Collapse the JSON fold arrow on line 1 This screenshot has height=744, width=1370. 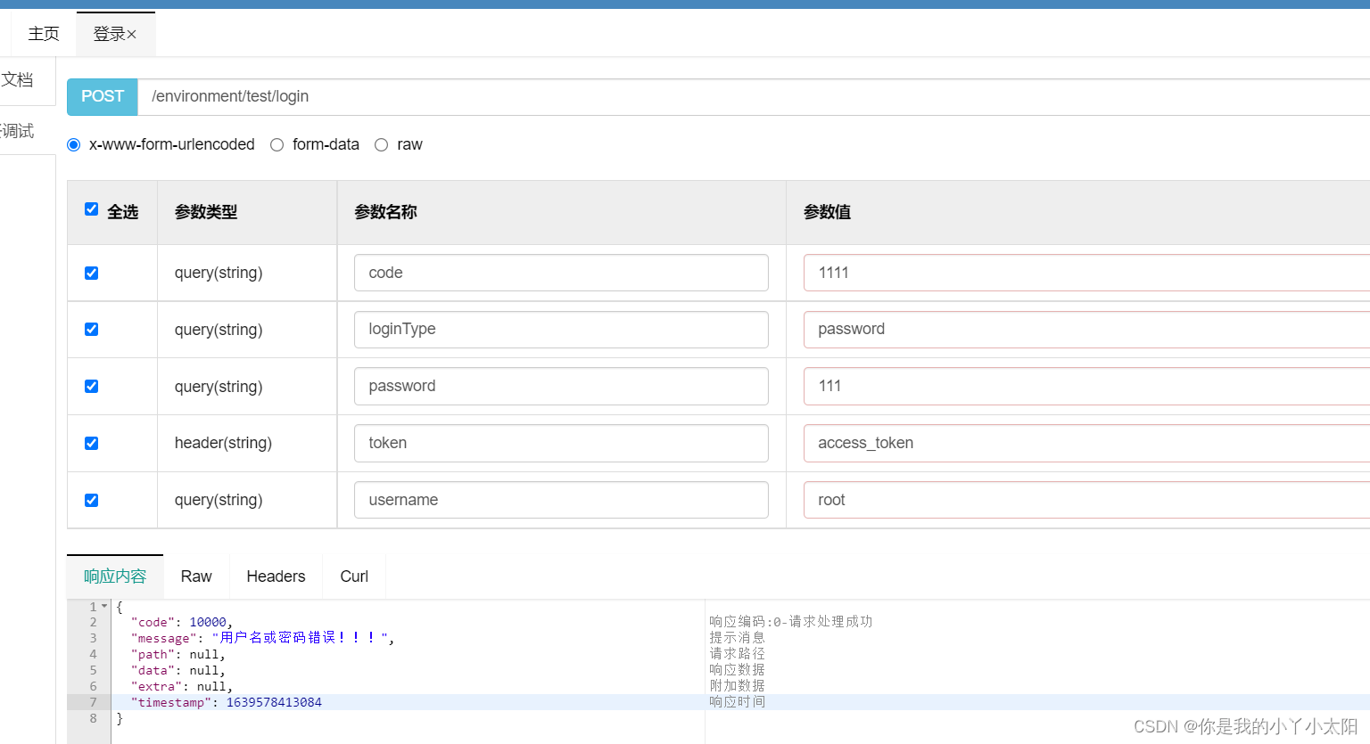click(104, 607)
